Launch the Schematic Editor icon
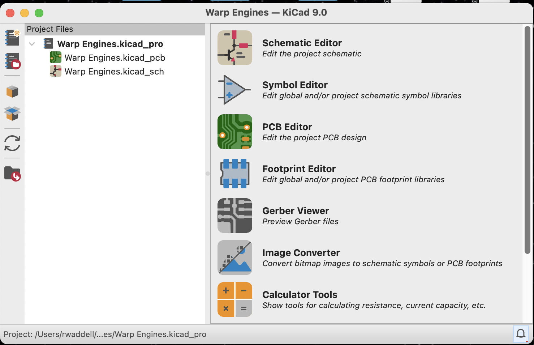This screenshot has height=345, width=534. click(x=235, y=48)
